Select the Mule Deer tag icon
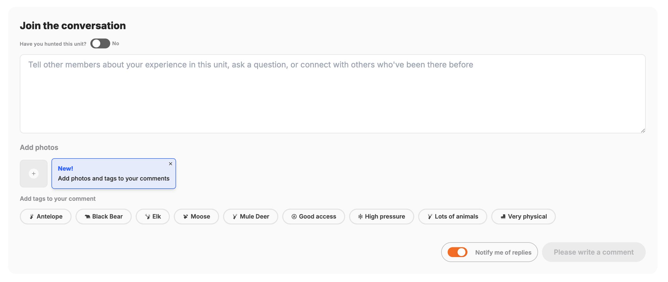 (x=235, y=216)
